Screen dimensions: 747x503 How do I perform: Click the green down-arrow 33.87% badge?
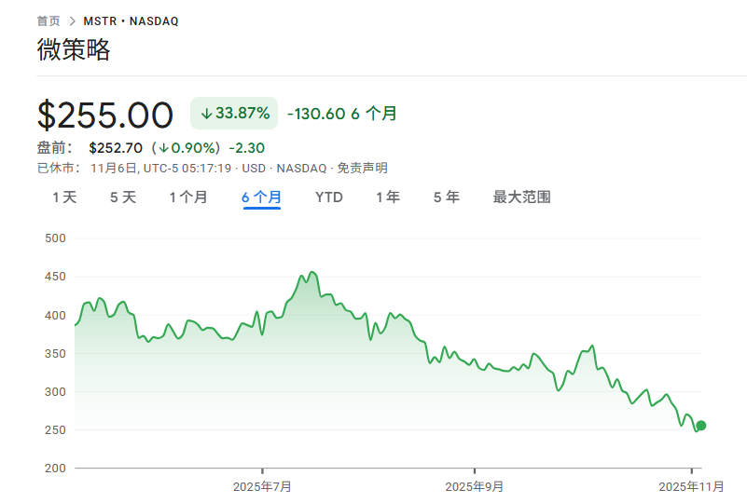pos(234,114)
